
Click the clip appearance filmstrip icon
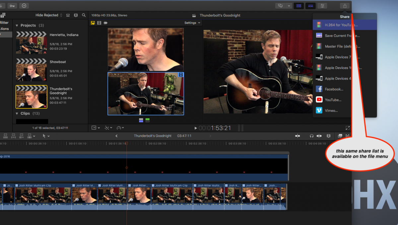coord(76,15)
